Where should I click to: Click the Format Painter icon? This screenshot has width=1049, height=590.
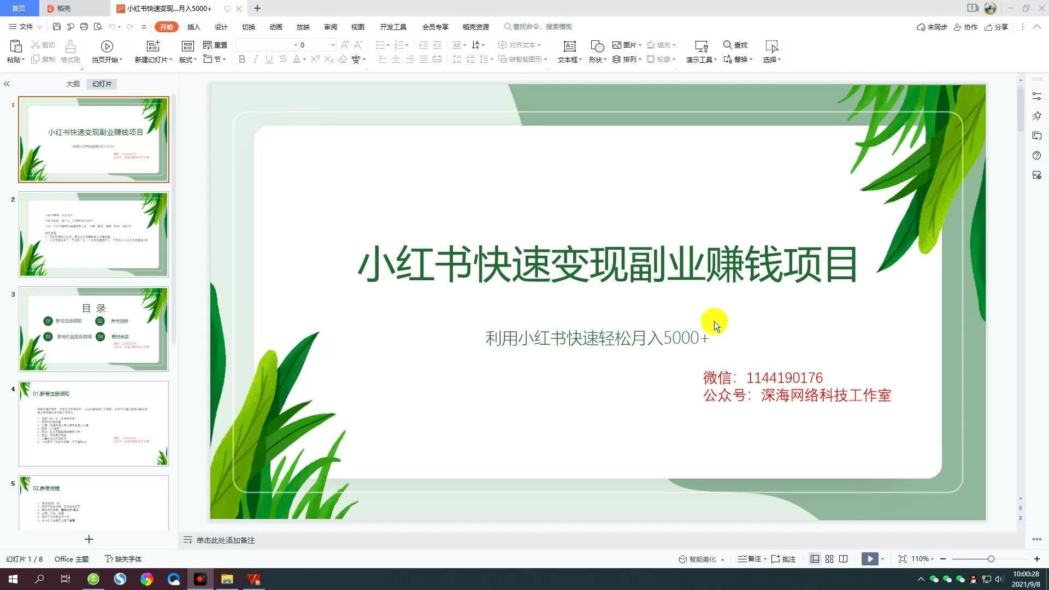[70, 47]
